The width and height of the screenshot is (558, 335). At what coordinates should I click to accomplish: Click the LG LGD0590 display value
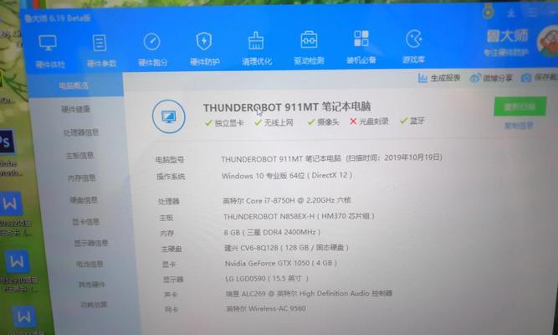click(267, 279)
